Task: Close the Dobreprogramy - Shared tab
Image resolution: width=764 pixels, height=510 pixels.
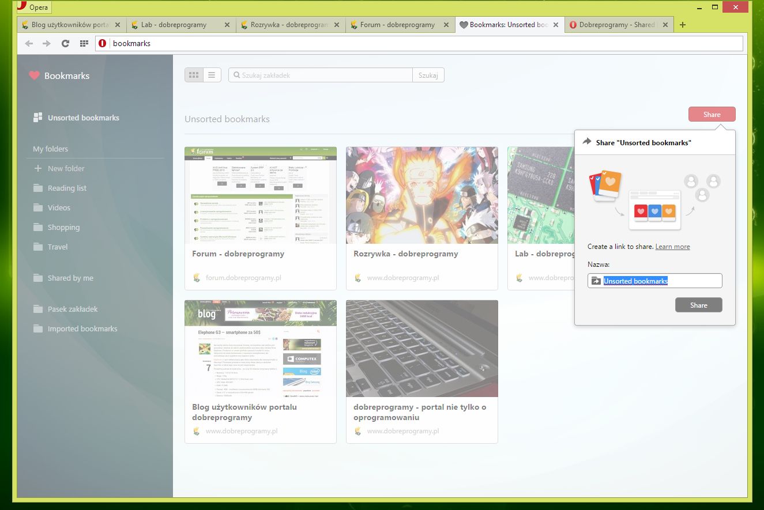Action: click(x=665, y=25)
